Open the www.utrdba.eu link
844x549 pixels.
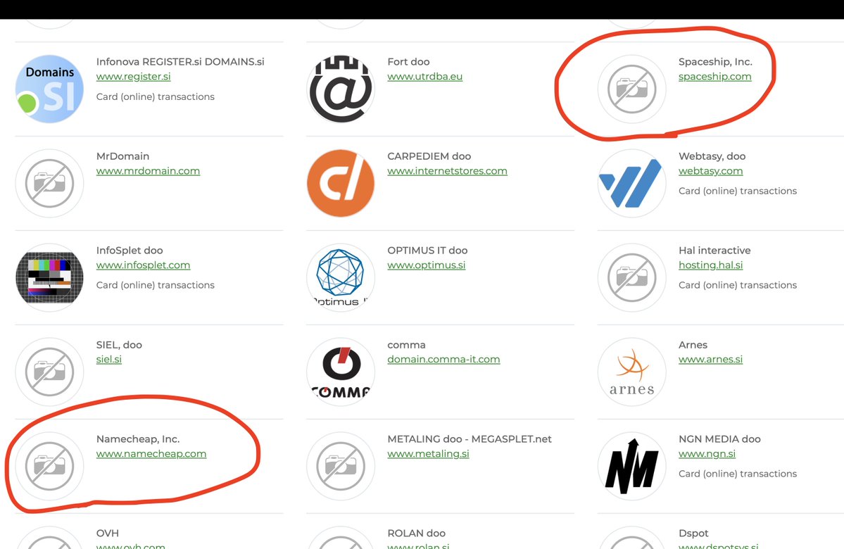(424, 77)
